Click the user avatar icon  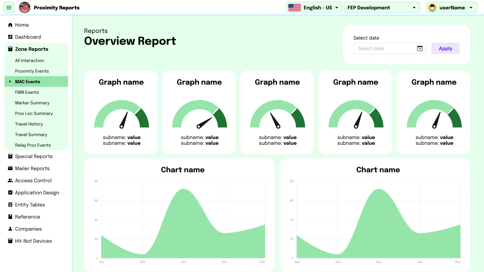coord(432,8)
